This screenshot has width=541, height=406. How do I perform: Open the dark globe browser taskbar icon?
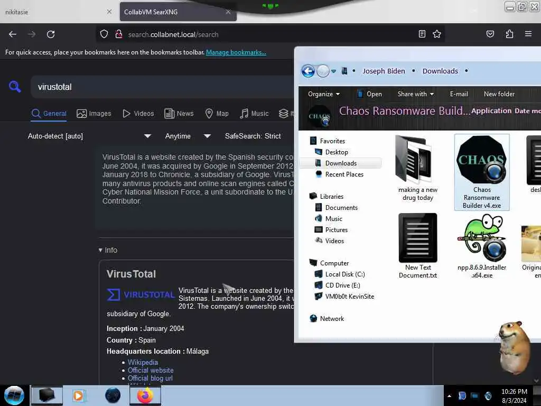tap(113, 395)
